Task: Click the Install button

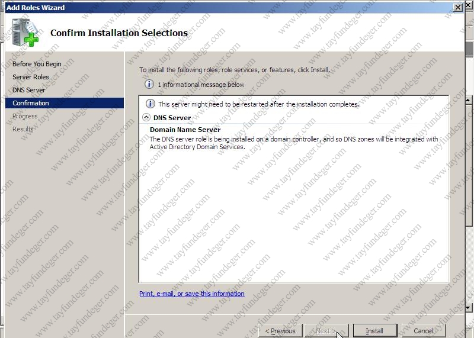Action: [x=375, y=331]
